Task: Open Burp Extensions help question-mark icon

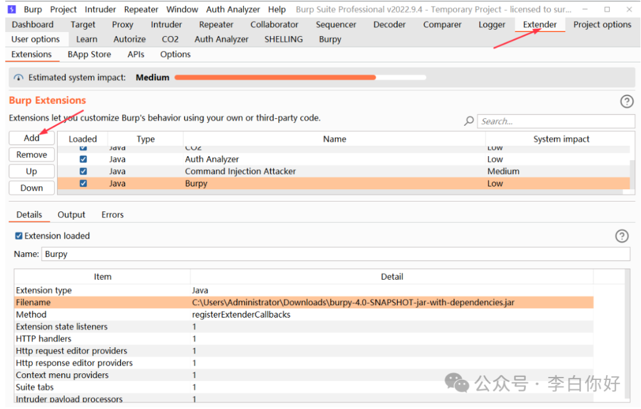Action: click(627, 101)
